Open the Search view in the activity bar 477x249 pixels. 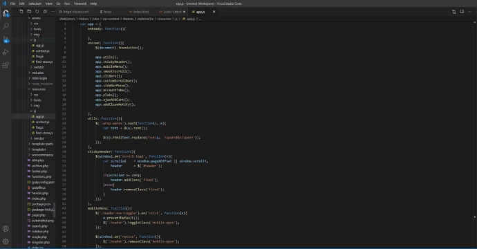(6, 26)
